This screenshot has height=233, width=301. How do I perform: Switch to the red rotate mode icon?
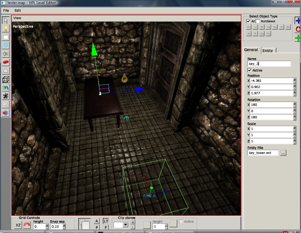coord(298,29)
